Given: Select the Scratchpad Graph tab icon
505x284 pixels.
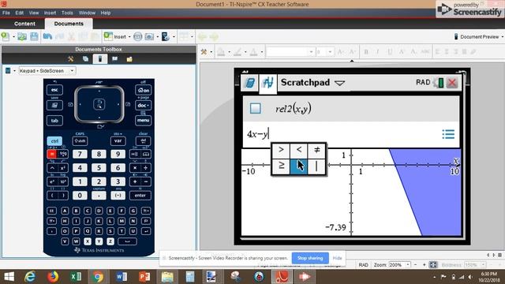Looking at the screenshot, I should (x=267, y=83).
